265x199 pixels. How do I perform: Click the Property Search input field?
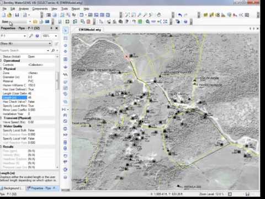click(x=23, y=50)
